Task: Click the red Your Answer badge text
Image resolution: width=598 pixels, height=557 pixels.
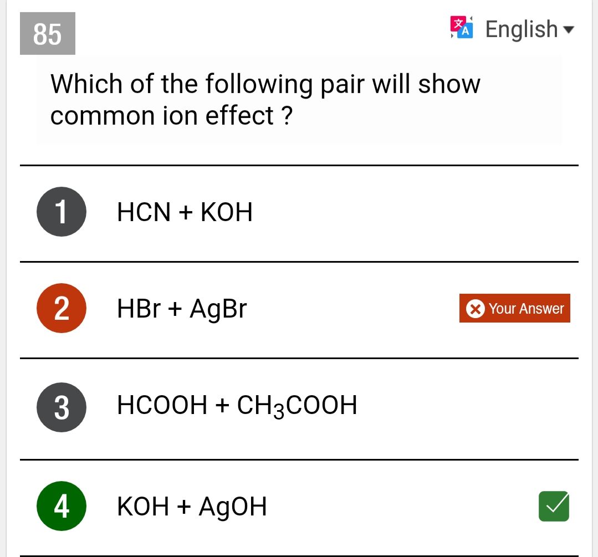Action: [526, 309]
